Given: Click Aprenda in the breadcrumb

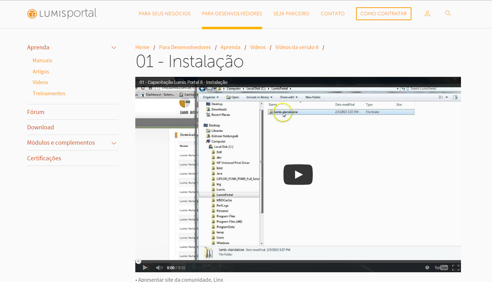Looking at the screenshot, I should point(230,47).
